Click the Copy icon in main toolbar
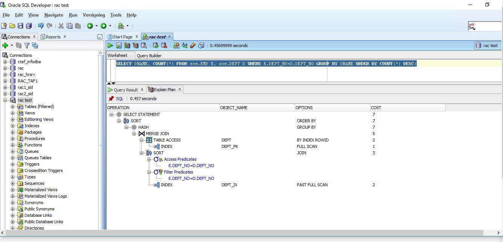This screenshot has height=242, width=503. 70,26
